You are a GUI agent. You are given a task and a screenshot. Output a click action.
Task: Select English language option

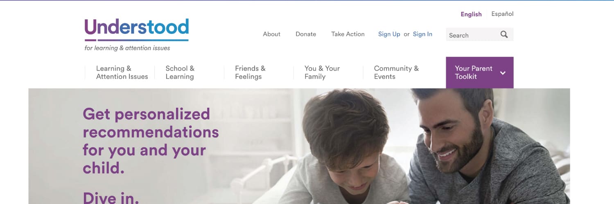coord(471,14)
